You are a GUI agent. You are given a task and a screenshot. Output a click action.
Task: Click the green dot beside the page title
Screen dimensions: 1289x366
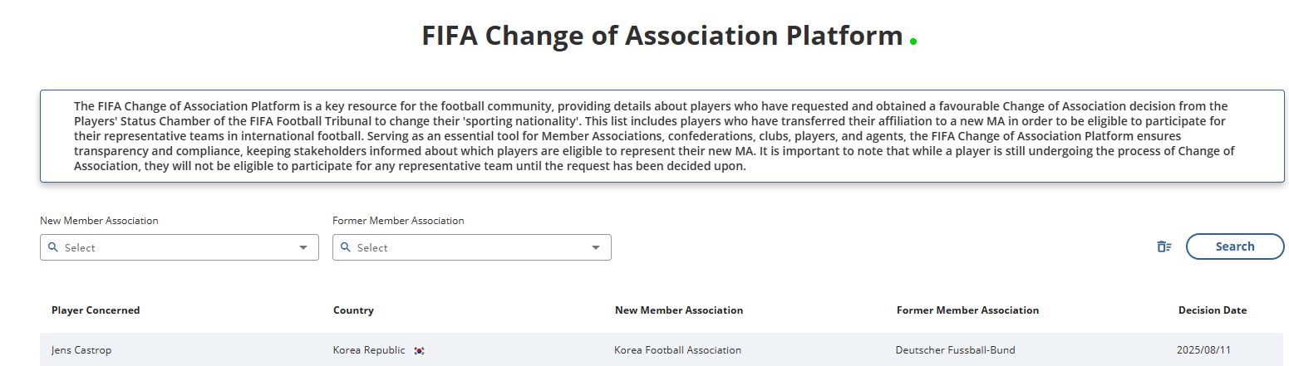click(913, 41)
